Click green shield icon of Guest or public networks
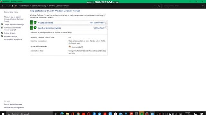Screen dimensions: 206x115 tap(35, 28)
